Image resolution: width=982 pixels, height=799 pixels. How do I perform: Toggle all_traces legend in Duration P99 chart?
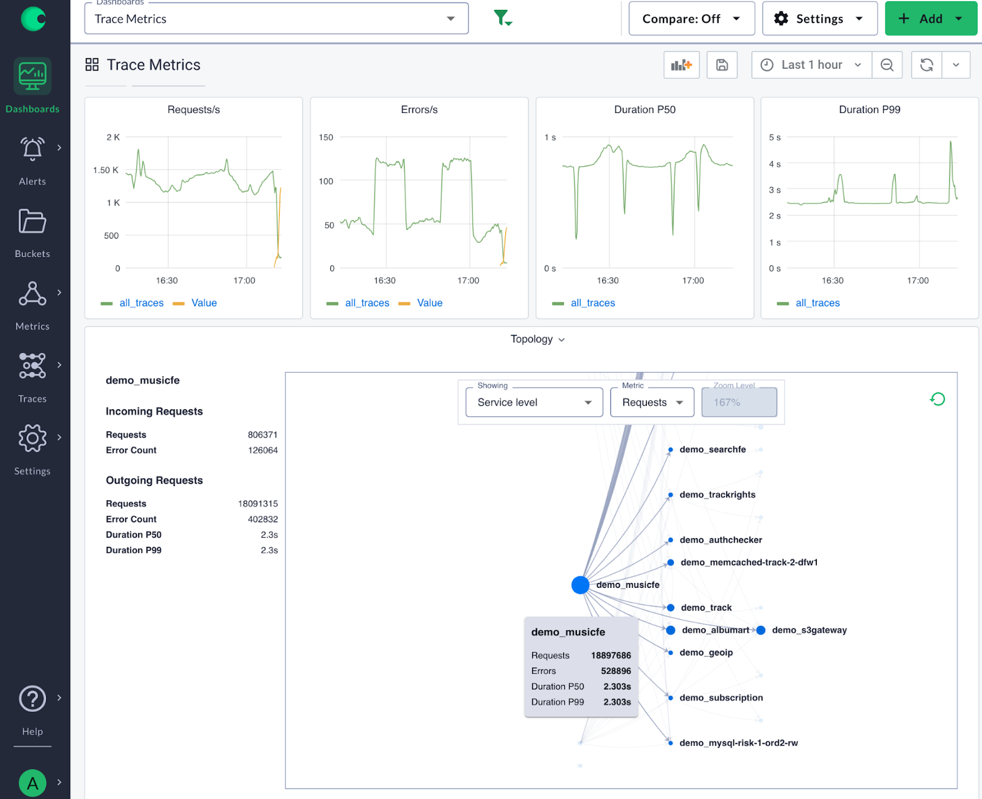click(x=809, y=303)
